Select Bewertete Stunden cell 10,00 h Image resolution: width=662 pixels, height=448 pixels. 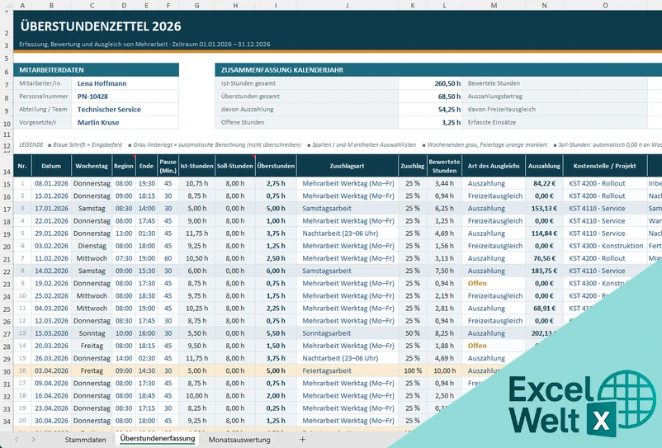(x=444, y=370)
